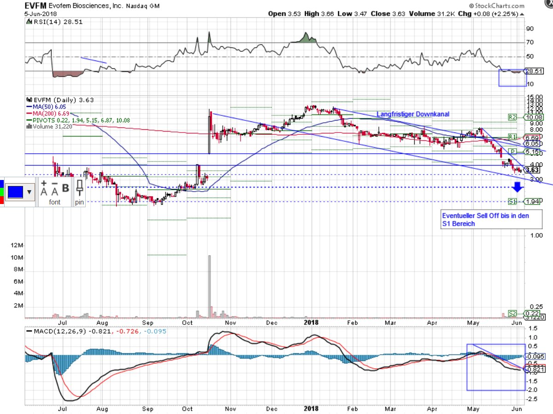Click the S2 pivot label
Screen dimensions: 553x414
click(x=512, y=313)
